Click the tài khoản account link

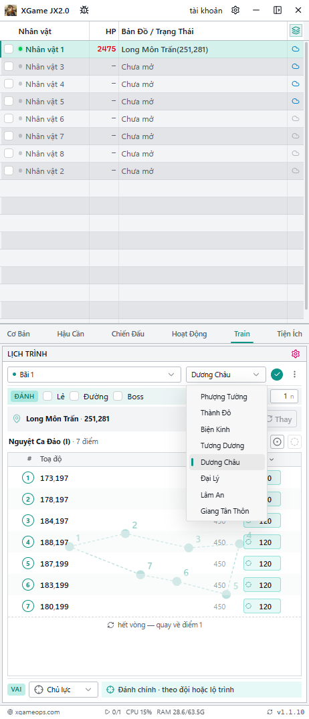206,10
